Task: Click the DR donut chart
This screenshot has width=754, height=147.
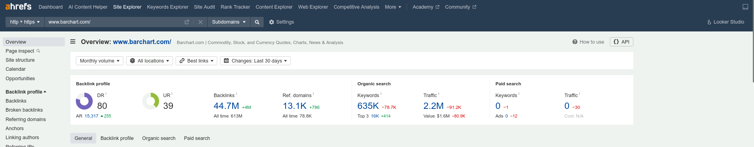Action: pyautogui.click(x=84, y=101)
